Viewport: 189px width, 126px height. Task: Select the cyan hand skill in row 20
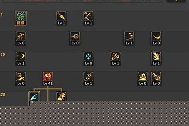(34, 96)
